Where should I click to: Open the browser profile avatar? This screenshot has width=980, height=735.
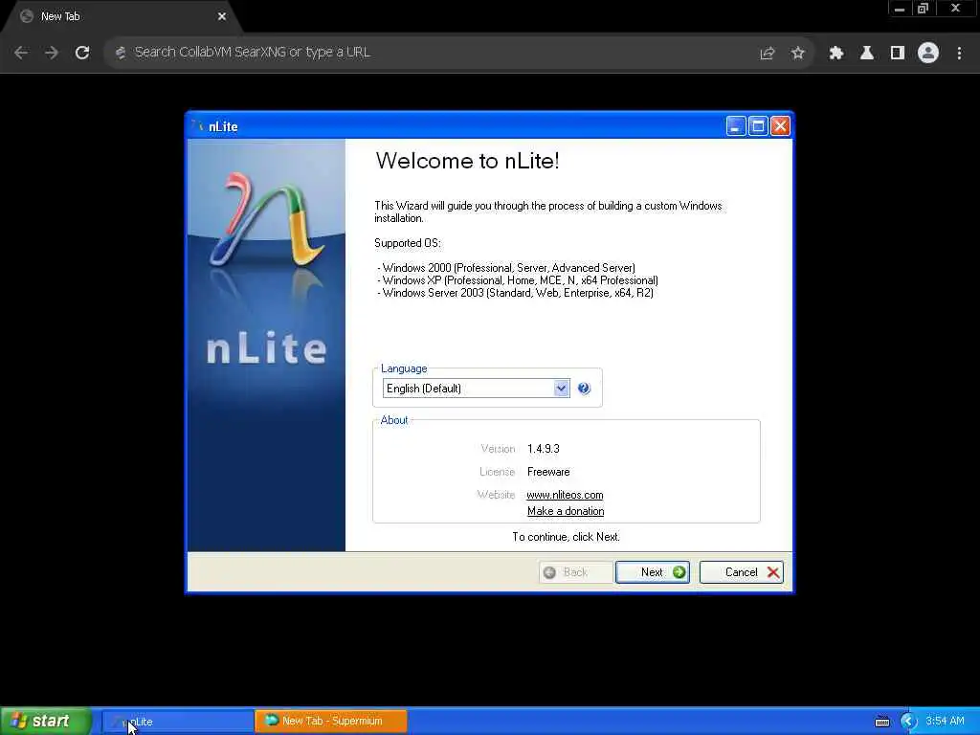pyautogui.click(x=928, y=53)
